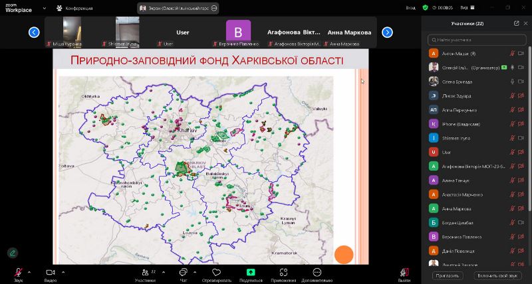Image resolution: width=532 pixels, height=284 pixels.
Task: Click green screen share indicator for Олексій
Action: pos(505,68)
